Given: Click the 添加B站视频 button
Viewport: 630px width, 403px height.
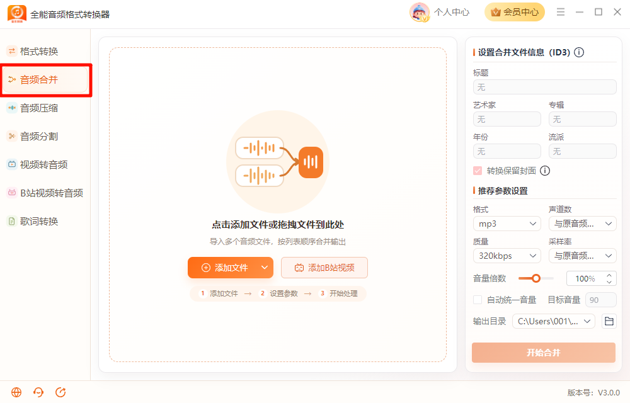Looking at the screenshot, I should click(324, 268).
